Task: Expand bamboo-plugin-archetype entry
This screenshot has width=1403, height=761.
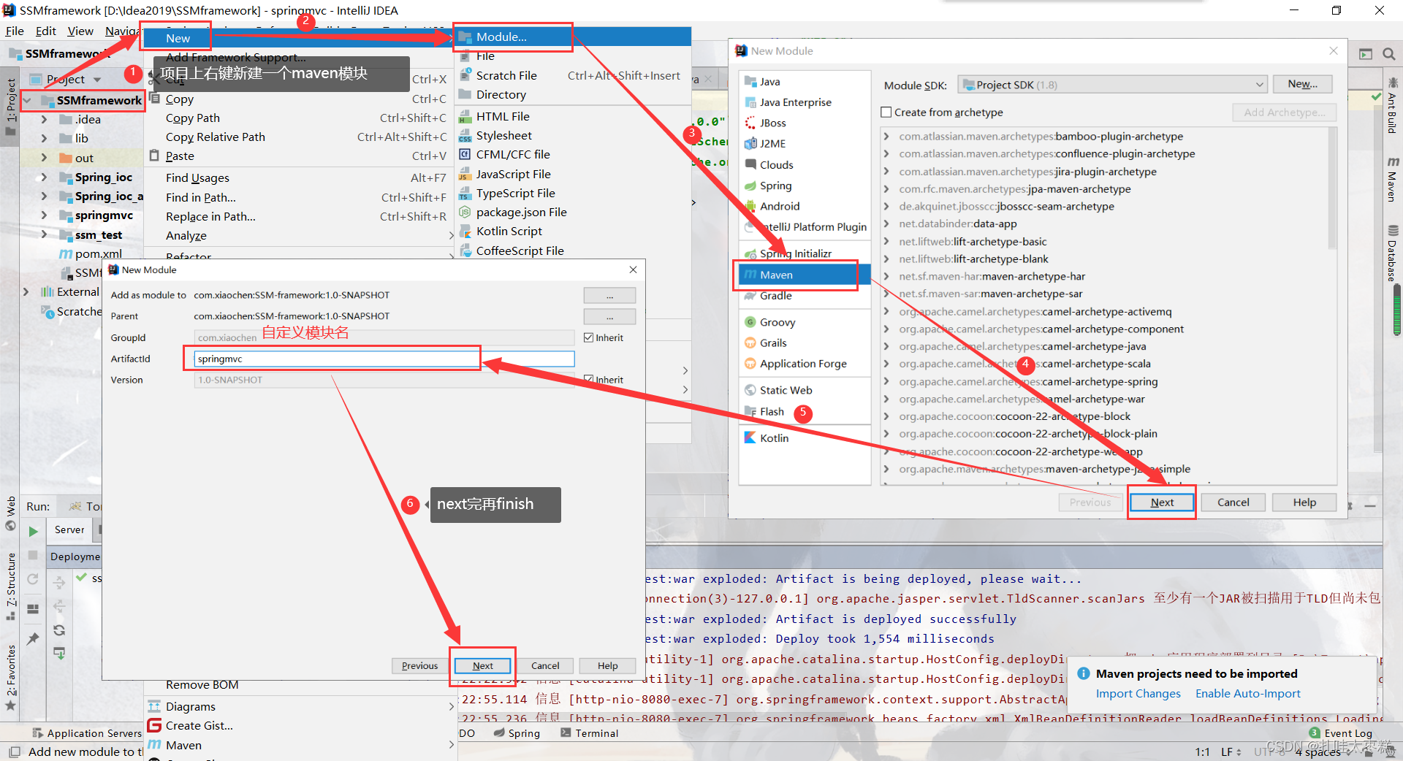Action: 886,137
